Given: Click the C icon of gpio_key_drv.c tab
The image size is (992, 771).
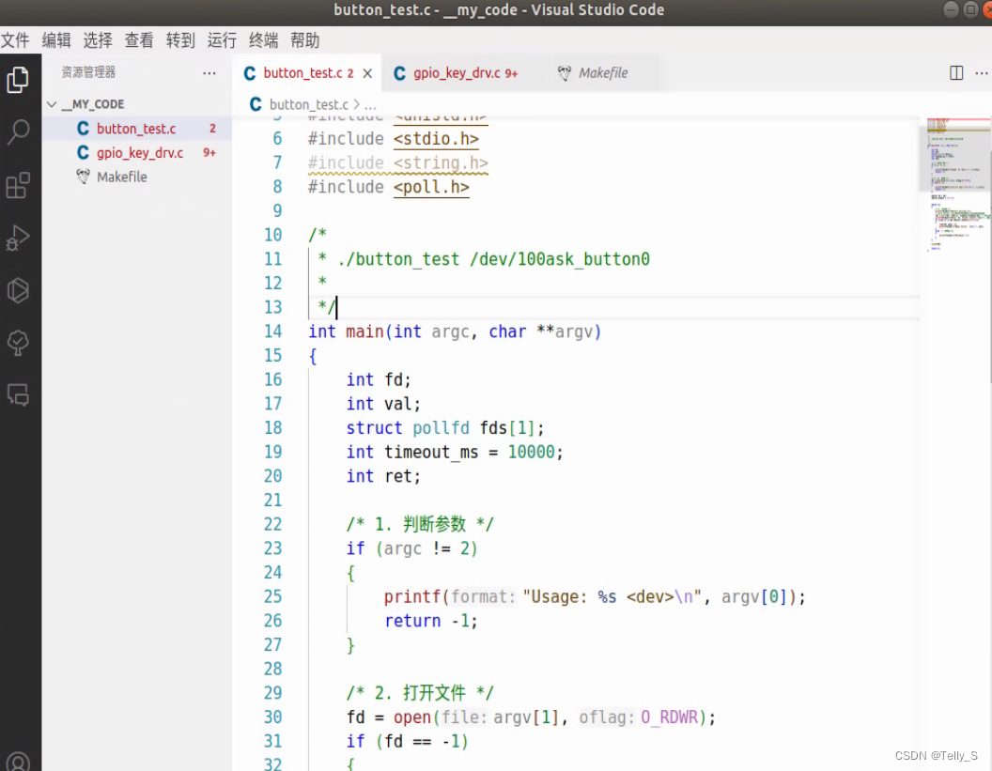Looking at the screenshot, I should click(x=400, y=73).
